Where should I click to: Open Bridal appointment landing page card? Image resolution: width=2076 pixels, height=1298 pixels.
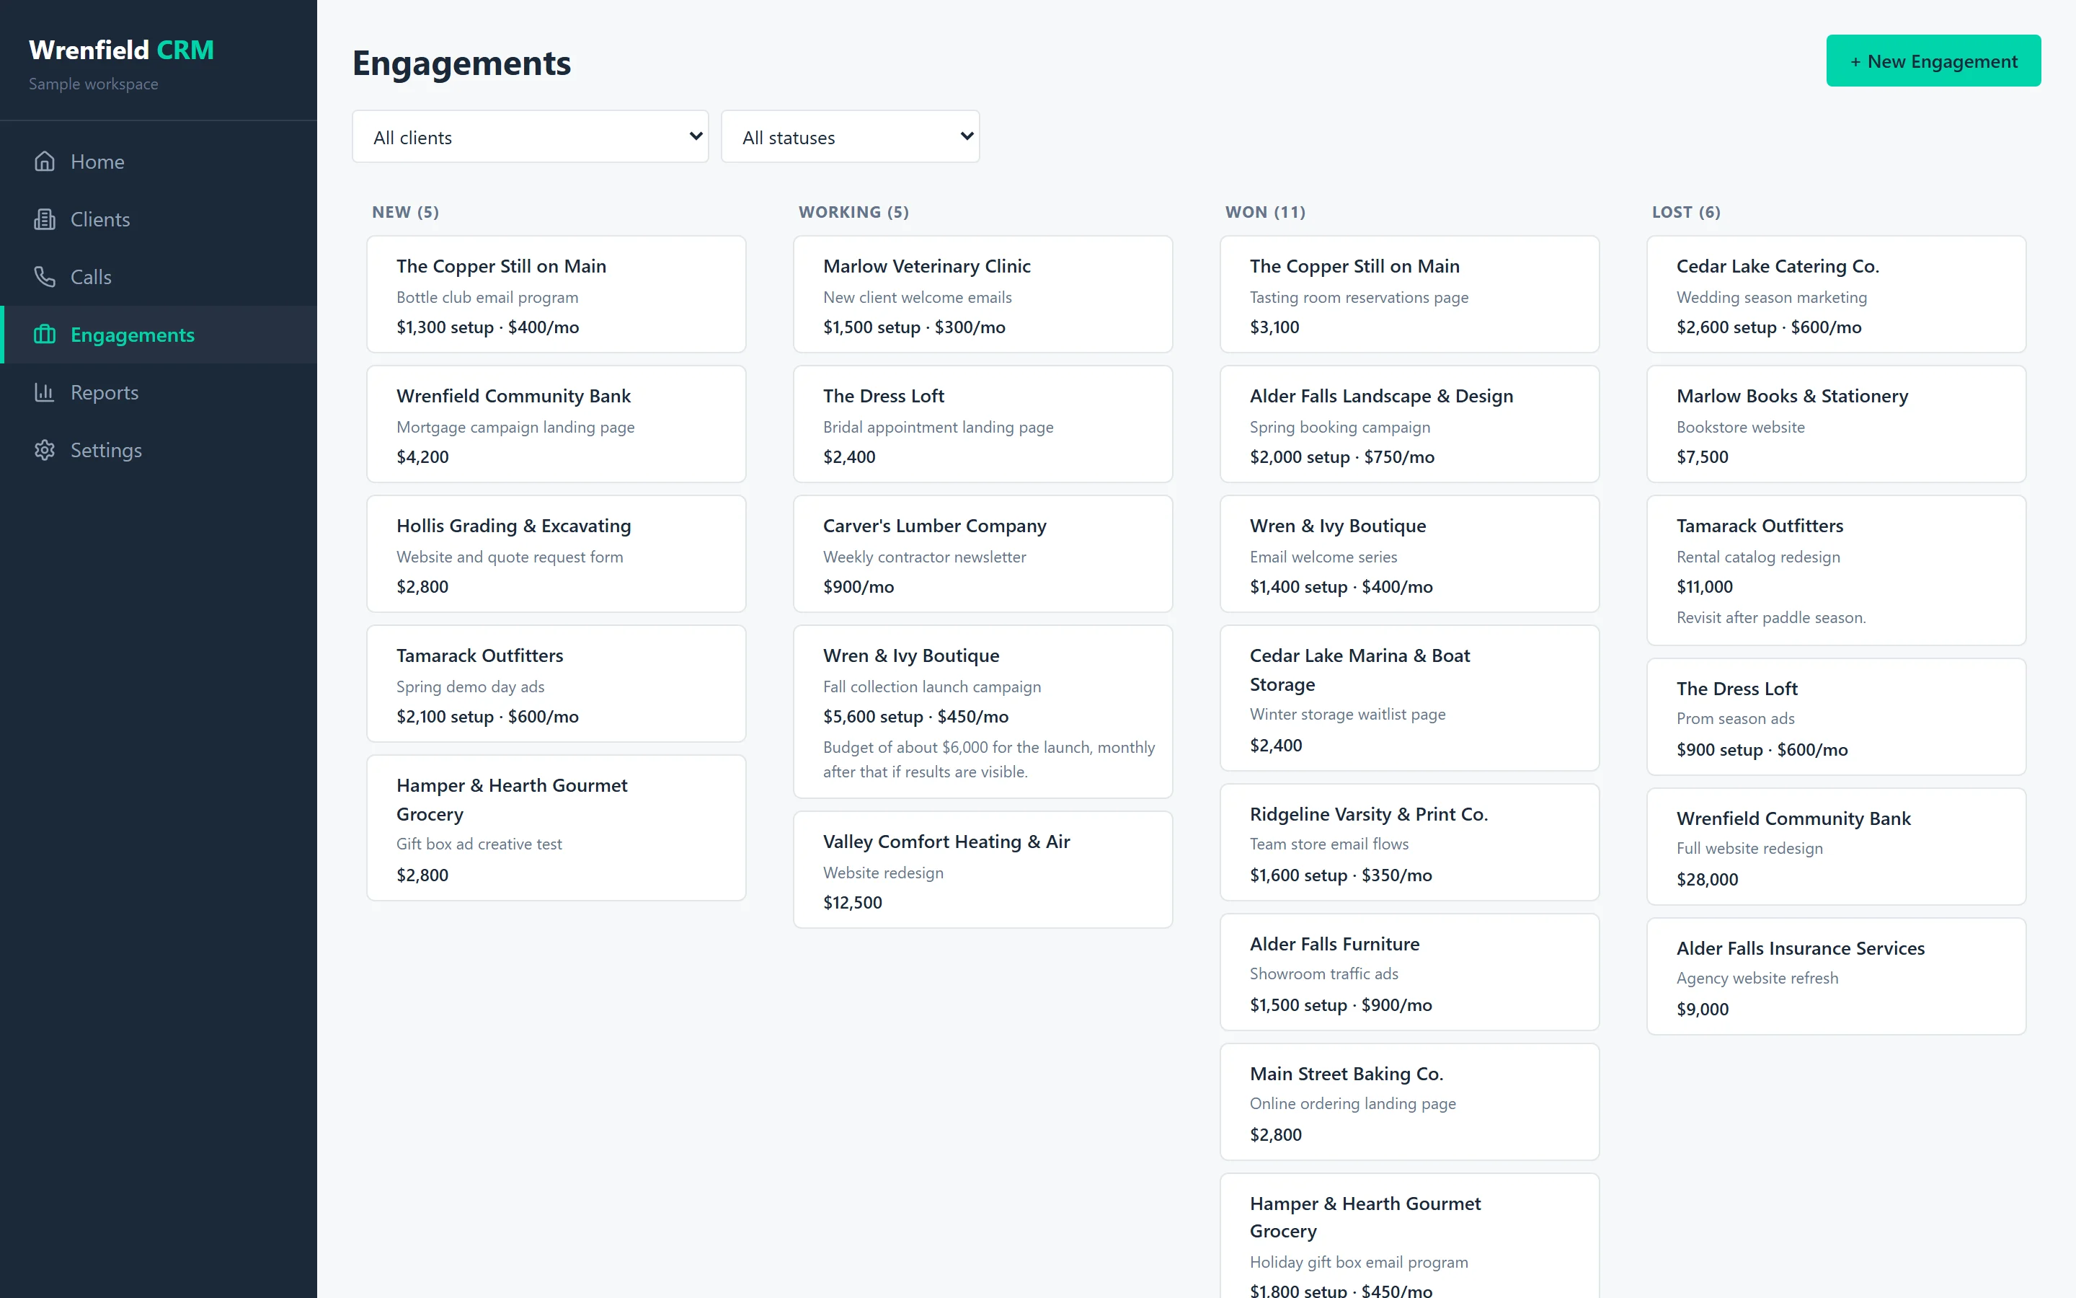pyautogui.click(x=982, y=424)
